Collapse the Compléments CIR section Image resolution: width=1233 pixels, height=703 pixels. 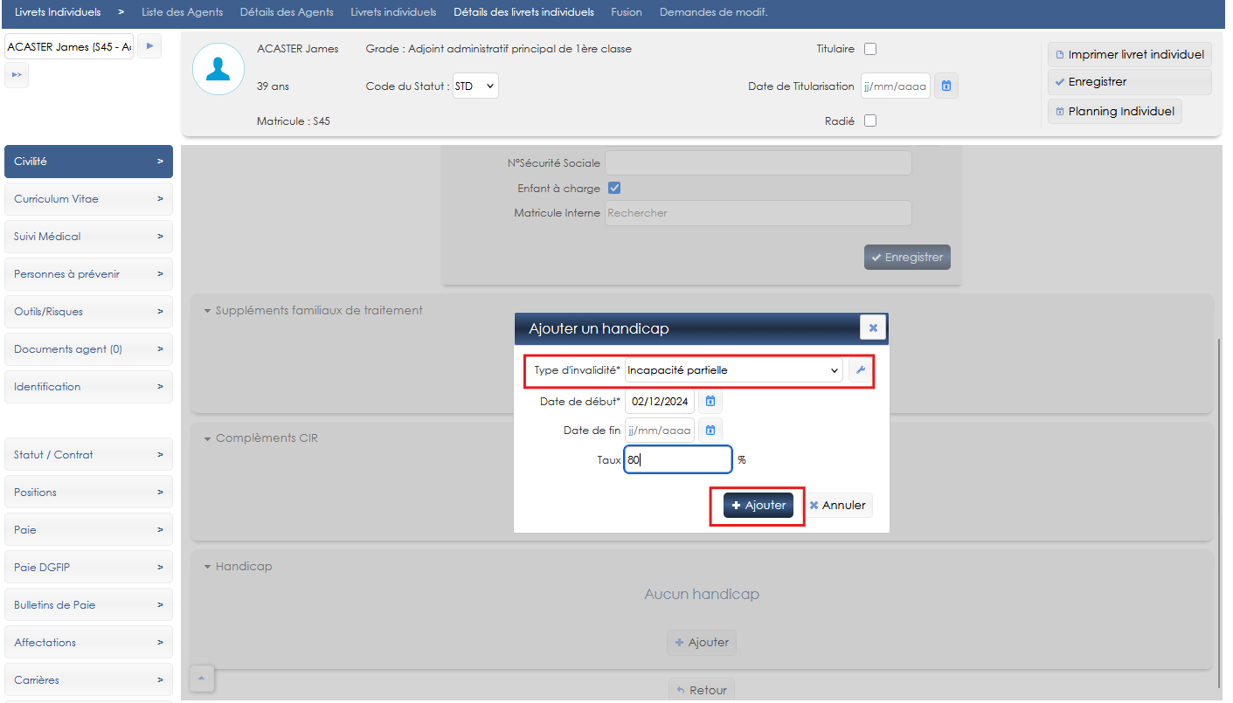tap(208, 438)
